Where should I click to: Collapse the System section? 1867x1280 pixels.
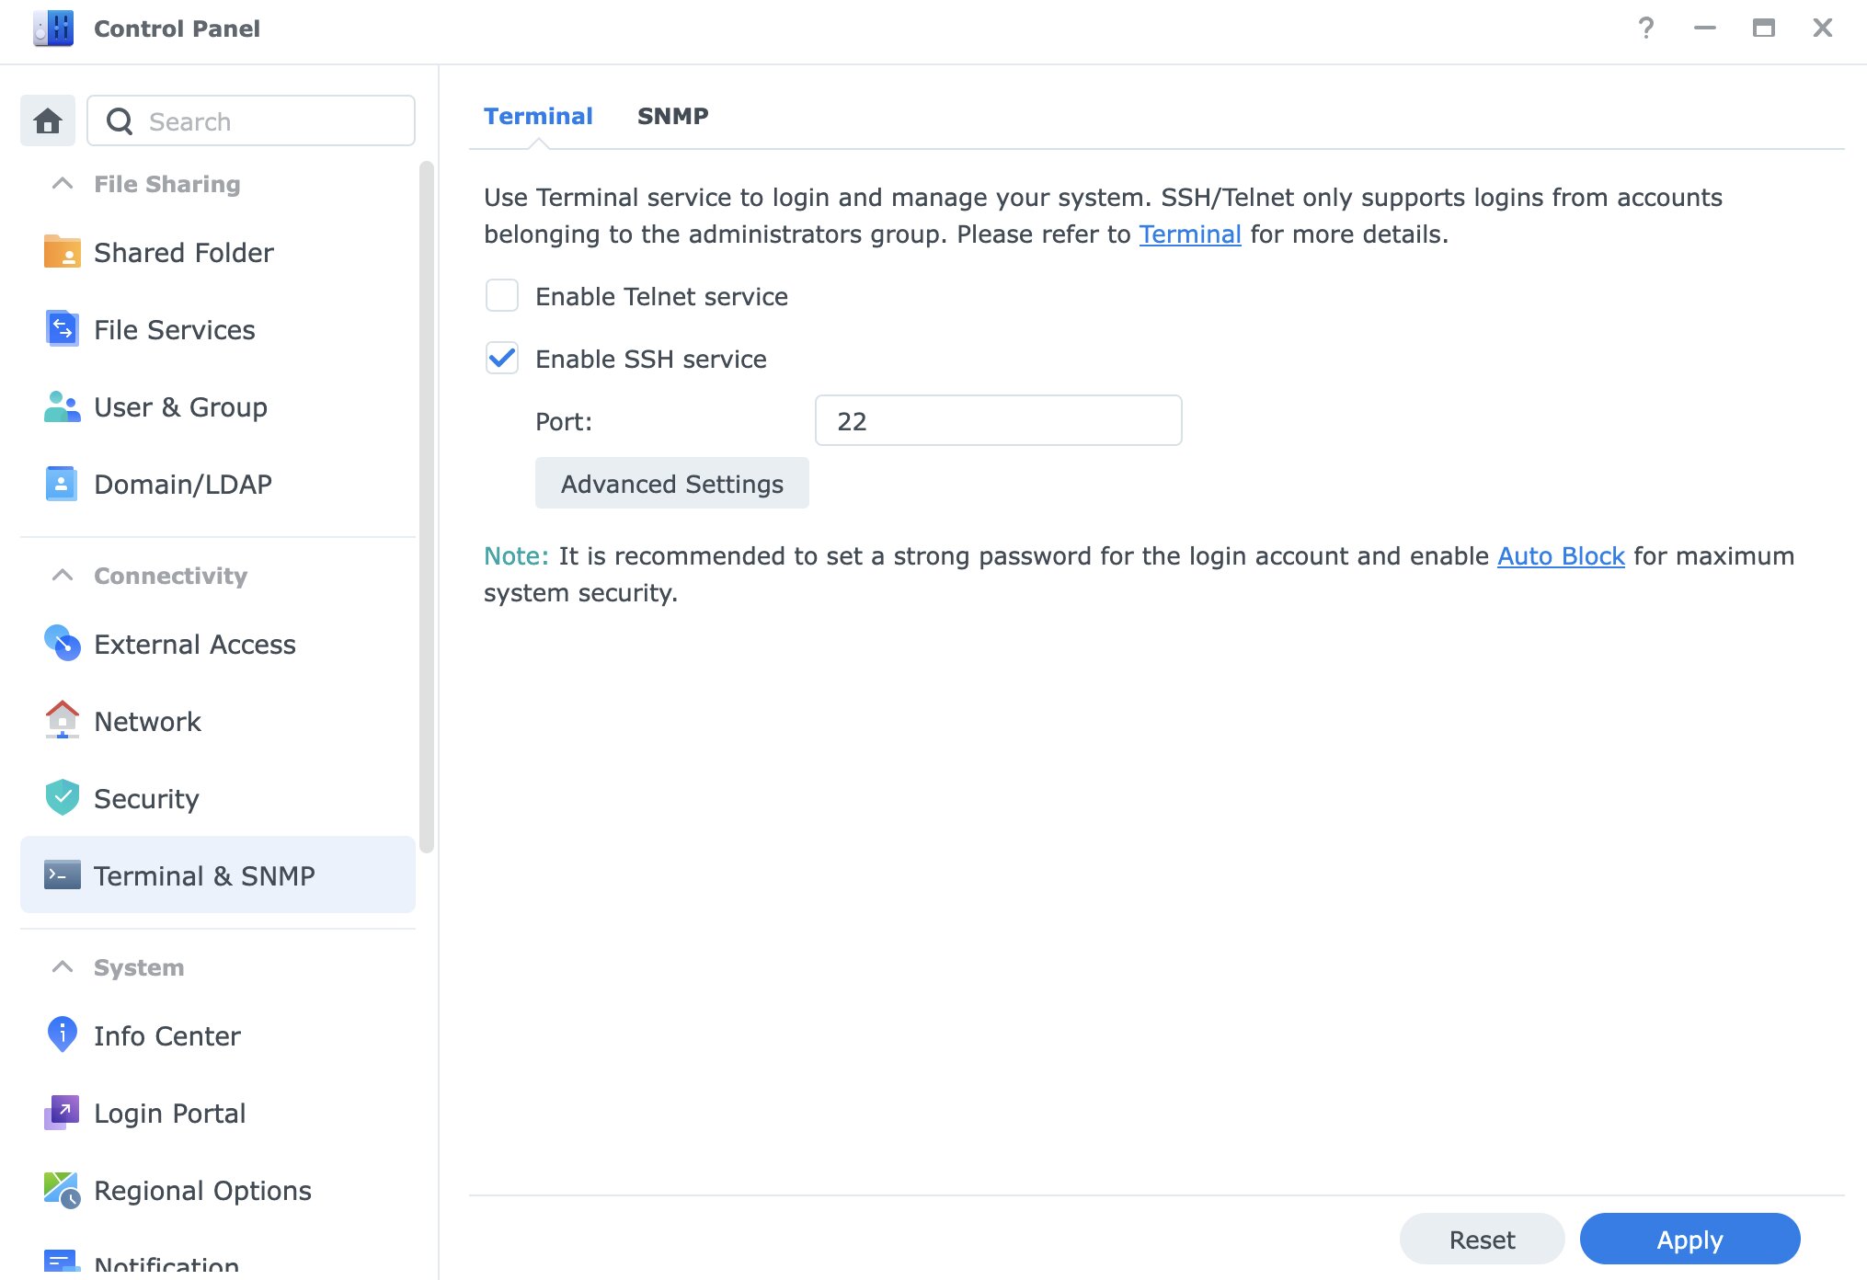tap(63, 967)
